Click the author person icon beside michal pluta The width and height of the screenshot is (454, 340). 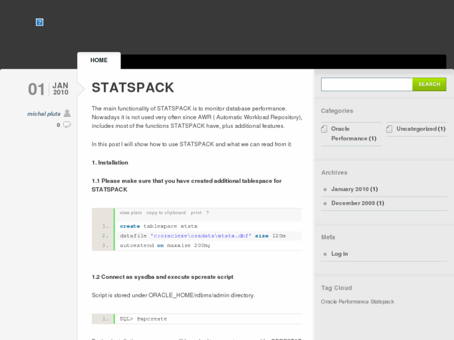(67, 114)
